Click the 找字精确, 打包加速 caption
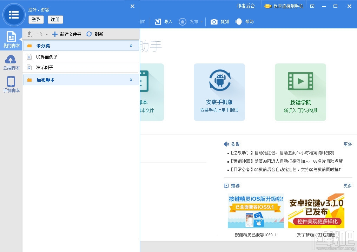The height and width of the screenshot is (252, 357). pos(316,235)
